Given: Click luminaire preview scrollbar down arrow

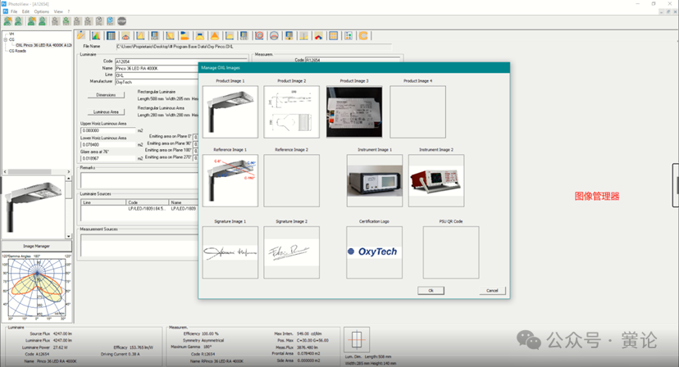Looking at the screenshot, I should pyautogui.click(x=68, y=236).
